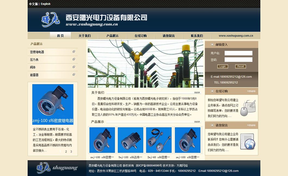Click 产品展示 sidebar heading

point(37,44)
